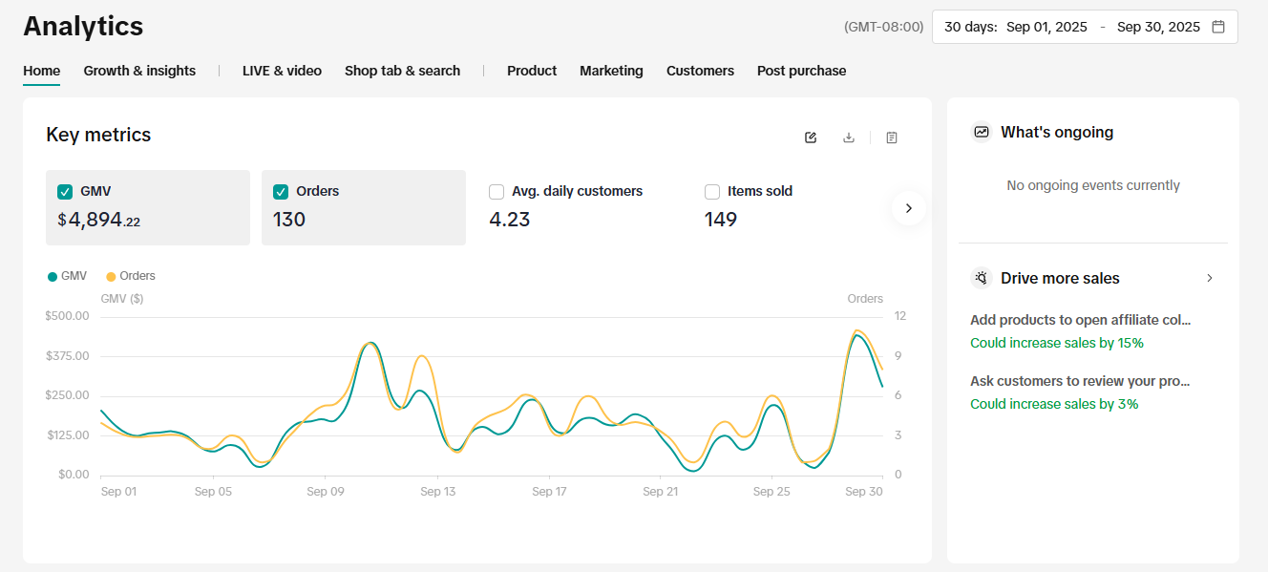Enable the Avg. daily customers checkbox

tap(496, 191)
